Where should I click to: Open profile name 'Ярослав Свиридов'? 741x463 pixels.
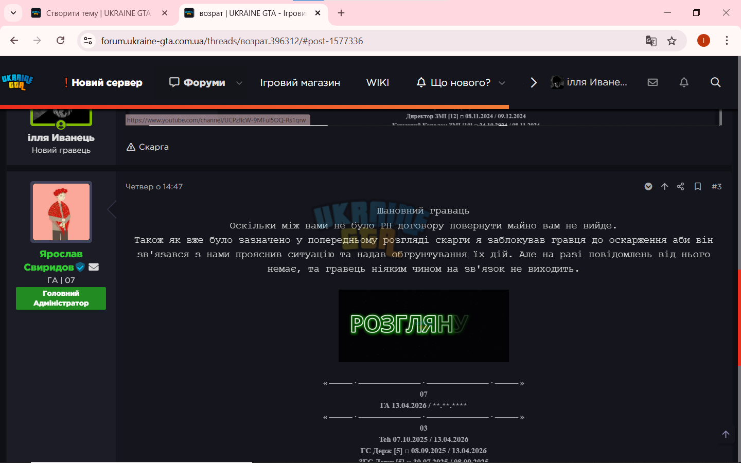[x=55, y=260]
